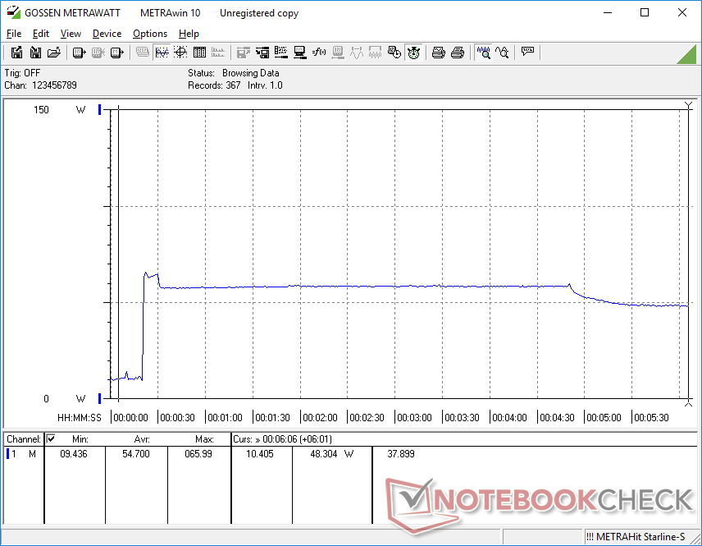
Task: Toggle the green stopwatch timer button
Action: pos(413,53)
